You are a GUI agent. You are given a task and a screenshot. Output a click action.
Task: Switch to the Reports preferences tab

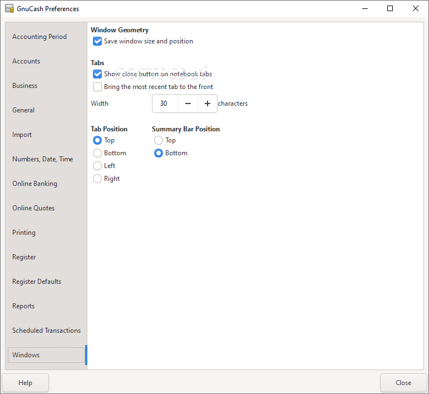click(45, 306)
